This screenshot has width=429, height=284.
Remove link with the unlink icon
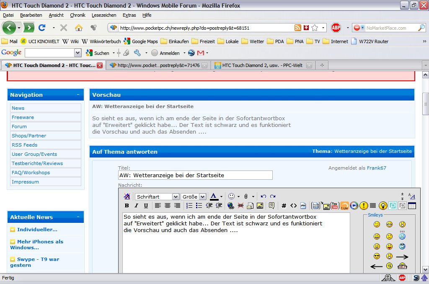pyautogui.click(x=240, y=206)
